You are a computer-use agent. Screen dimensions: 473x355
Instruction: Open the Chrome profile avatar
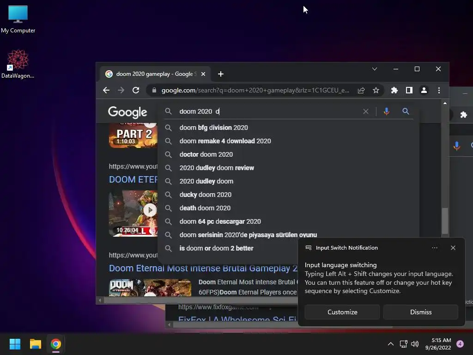click(x=424, y=90)
